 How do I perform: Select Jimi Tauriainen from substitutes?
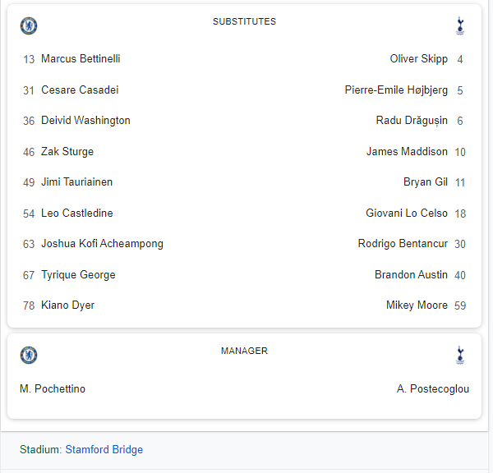[x=77, y=182]
